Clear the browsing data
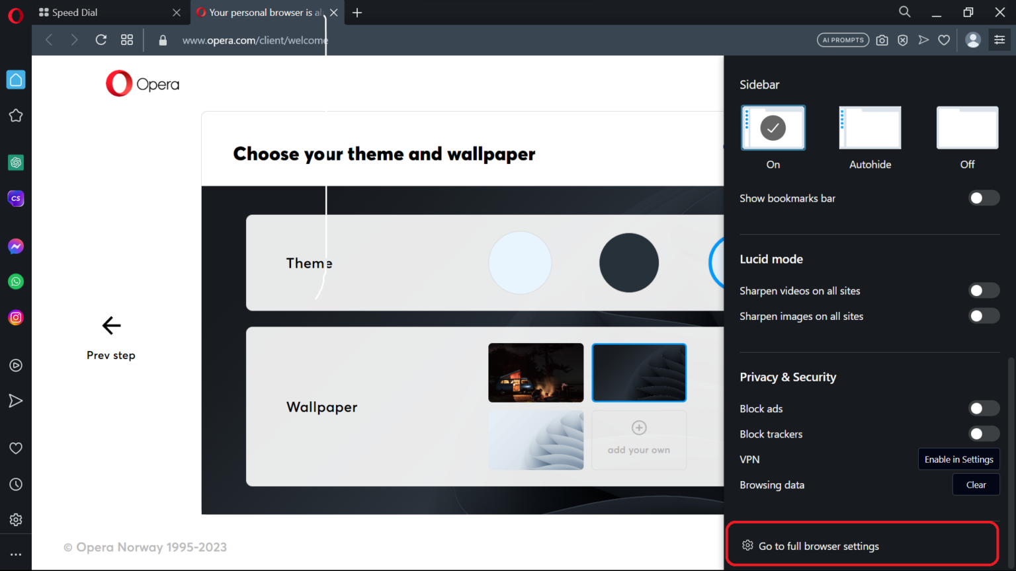The image size is (1016, 571). click(976, 484)
